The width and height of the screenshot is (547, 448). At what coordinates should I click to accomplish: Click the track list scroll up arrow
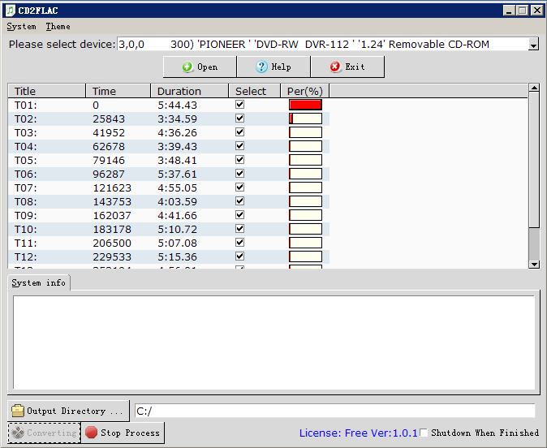(534, 88)
